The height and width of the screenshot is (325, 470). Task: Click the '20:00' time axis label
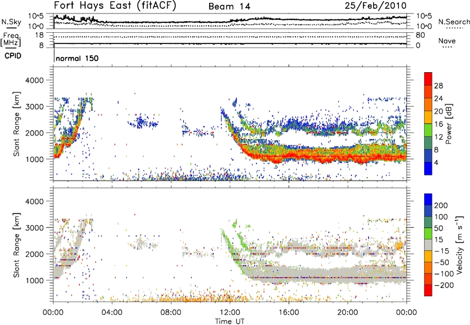coord(347,313)
